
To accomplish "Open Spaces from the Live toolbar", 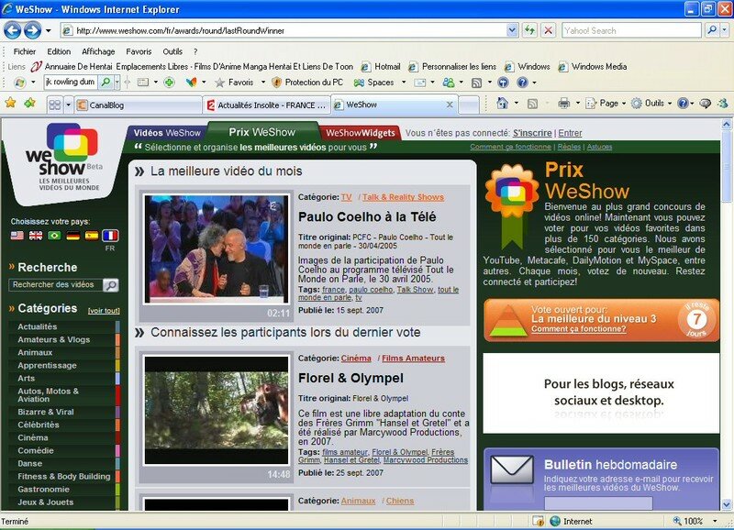I will 373,83.
